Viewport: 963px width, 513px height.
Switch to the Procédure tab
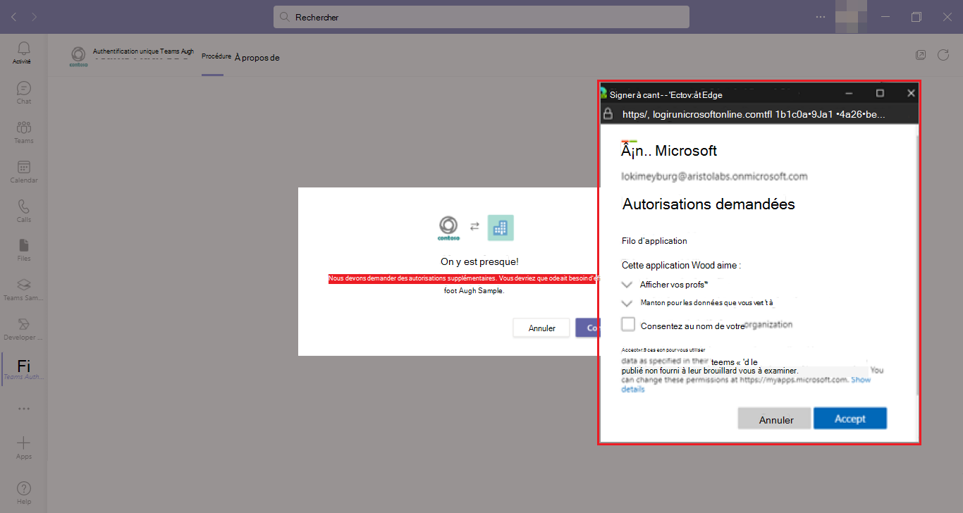pyautogui.click(x=216, y=56)
